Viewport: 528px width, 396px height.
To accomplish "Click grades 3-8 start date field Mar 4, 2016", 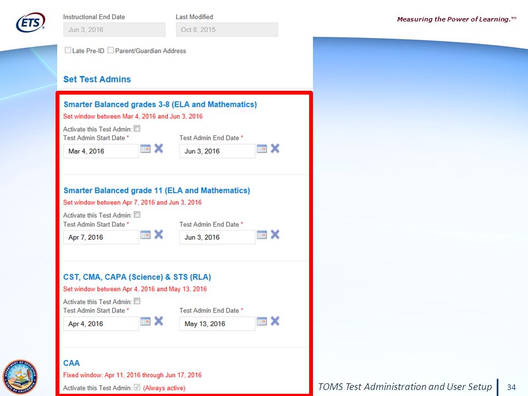I will click(101, 151).
